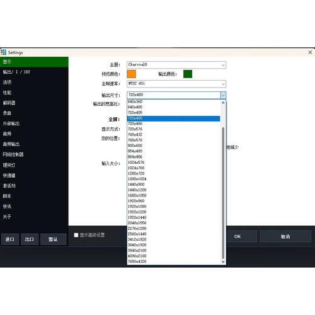
Task: Choose 640x360 from the size list
Action: pos(174,101)
